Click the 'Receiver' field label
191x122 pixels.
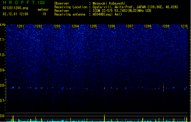coord(62,11)
